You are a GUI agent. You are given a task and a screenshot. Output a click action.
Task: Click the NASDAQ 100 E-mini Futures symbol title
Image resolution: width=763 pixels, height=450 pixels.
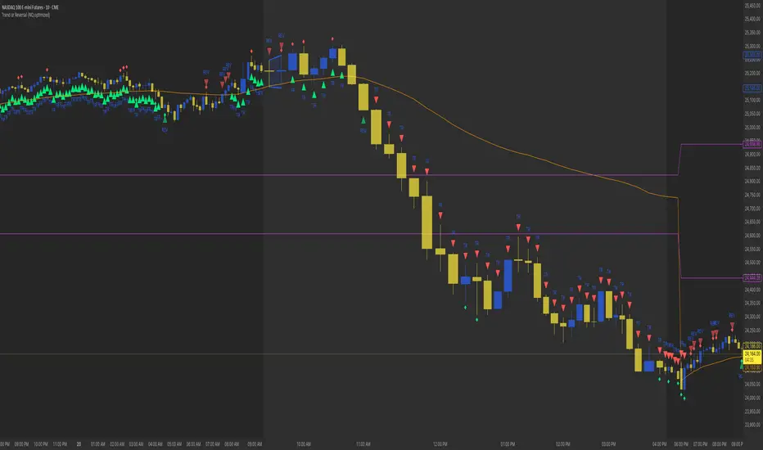[30, 8]
